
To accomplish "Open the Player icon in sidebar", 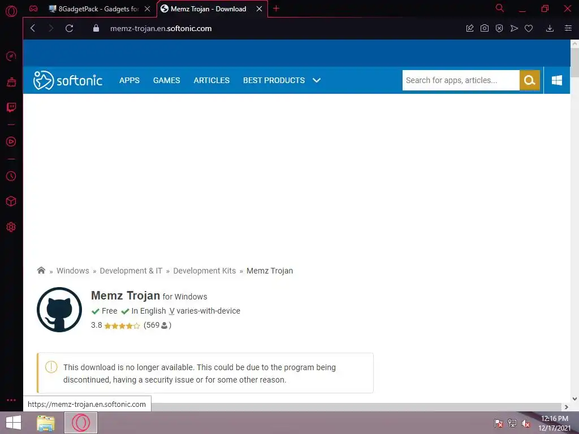I will point(11,142).
